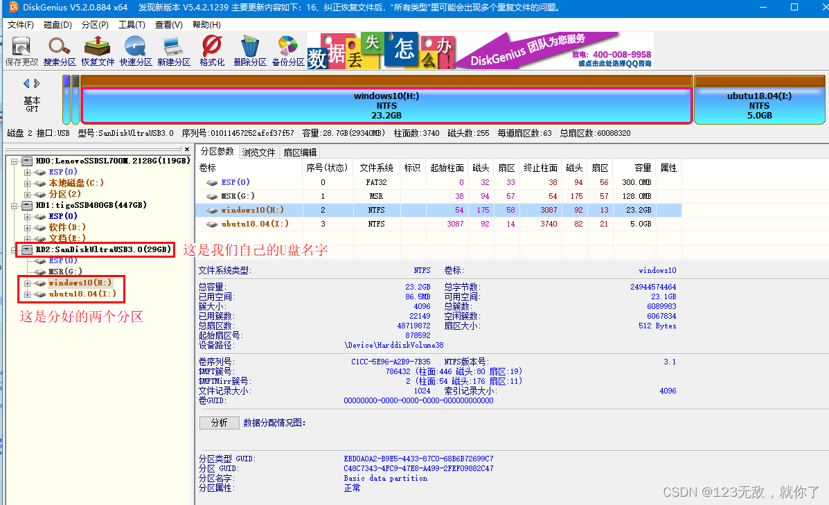Go to the next disk with the right arrow
Screen dimensions: 829x505
(x=37, y=84)
